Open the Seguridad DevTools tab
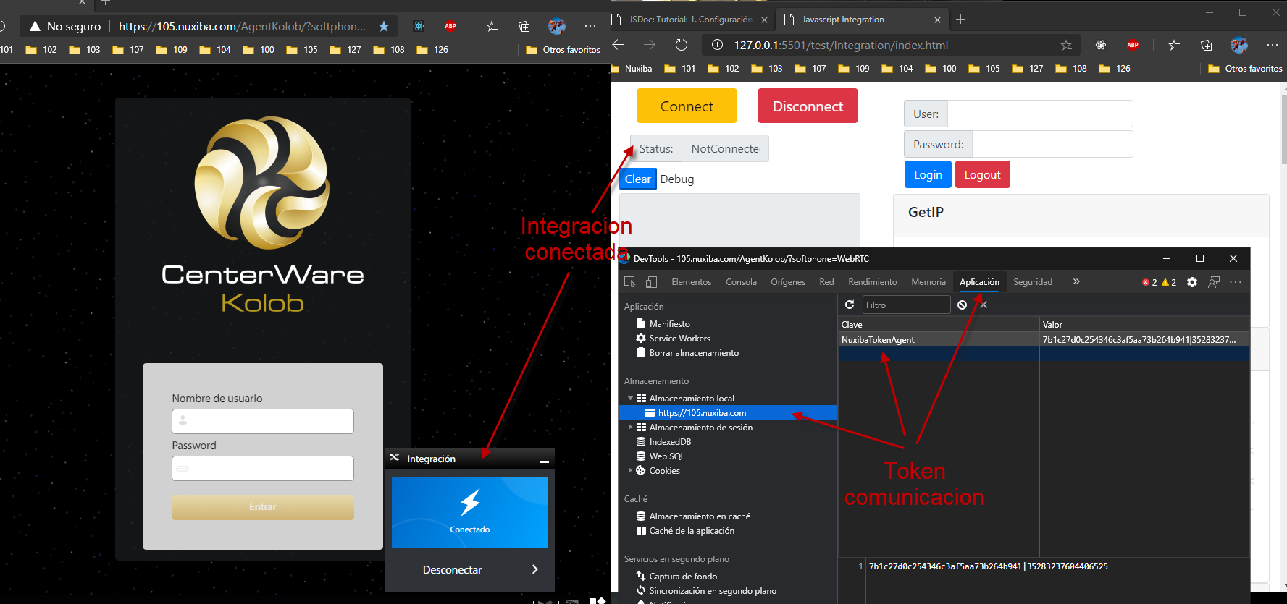The height and width of the screenshot is (604, 1287). pos(1033,282)
